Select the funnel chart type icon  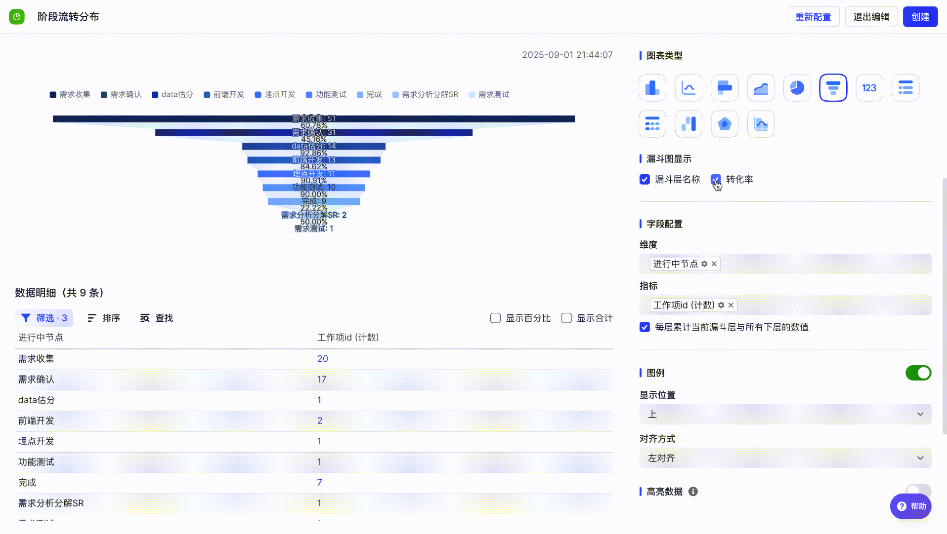(833, 88)
